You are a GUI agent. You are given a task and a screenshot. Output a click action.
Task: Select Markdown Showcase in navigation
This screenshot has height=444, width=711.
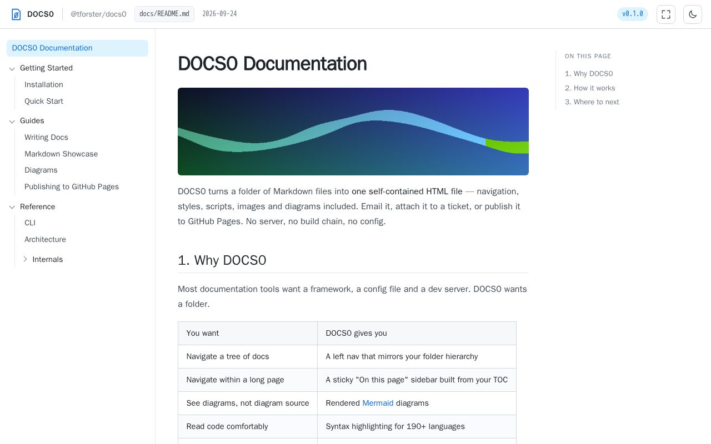[x=61, y=154]
